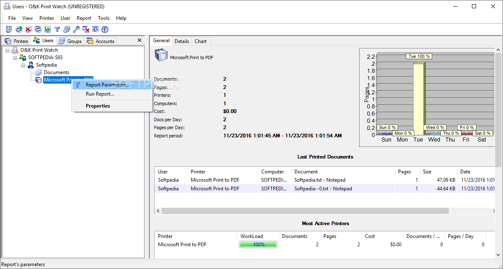Screen dimensions: 503x269
Task: Select Properties in the context menu
Action: [x=112, y=106]
